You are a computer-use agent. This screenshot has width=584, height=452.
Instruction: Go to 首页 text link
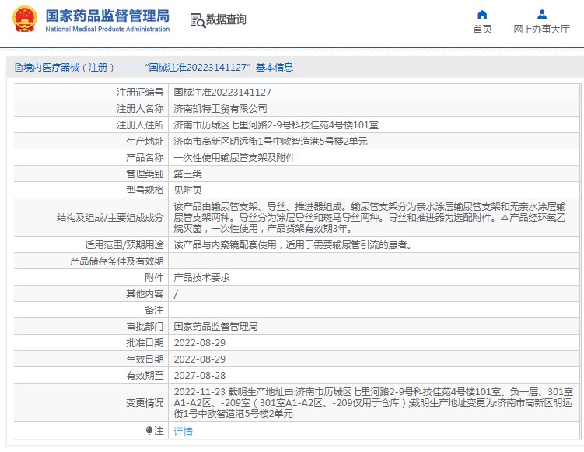(x=482, y=29)
